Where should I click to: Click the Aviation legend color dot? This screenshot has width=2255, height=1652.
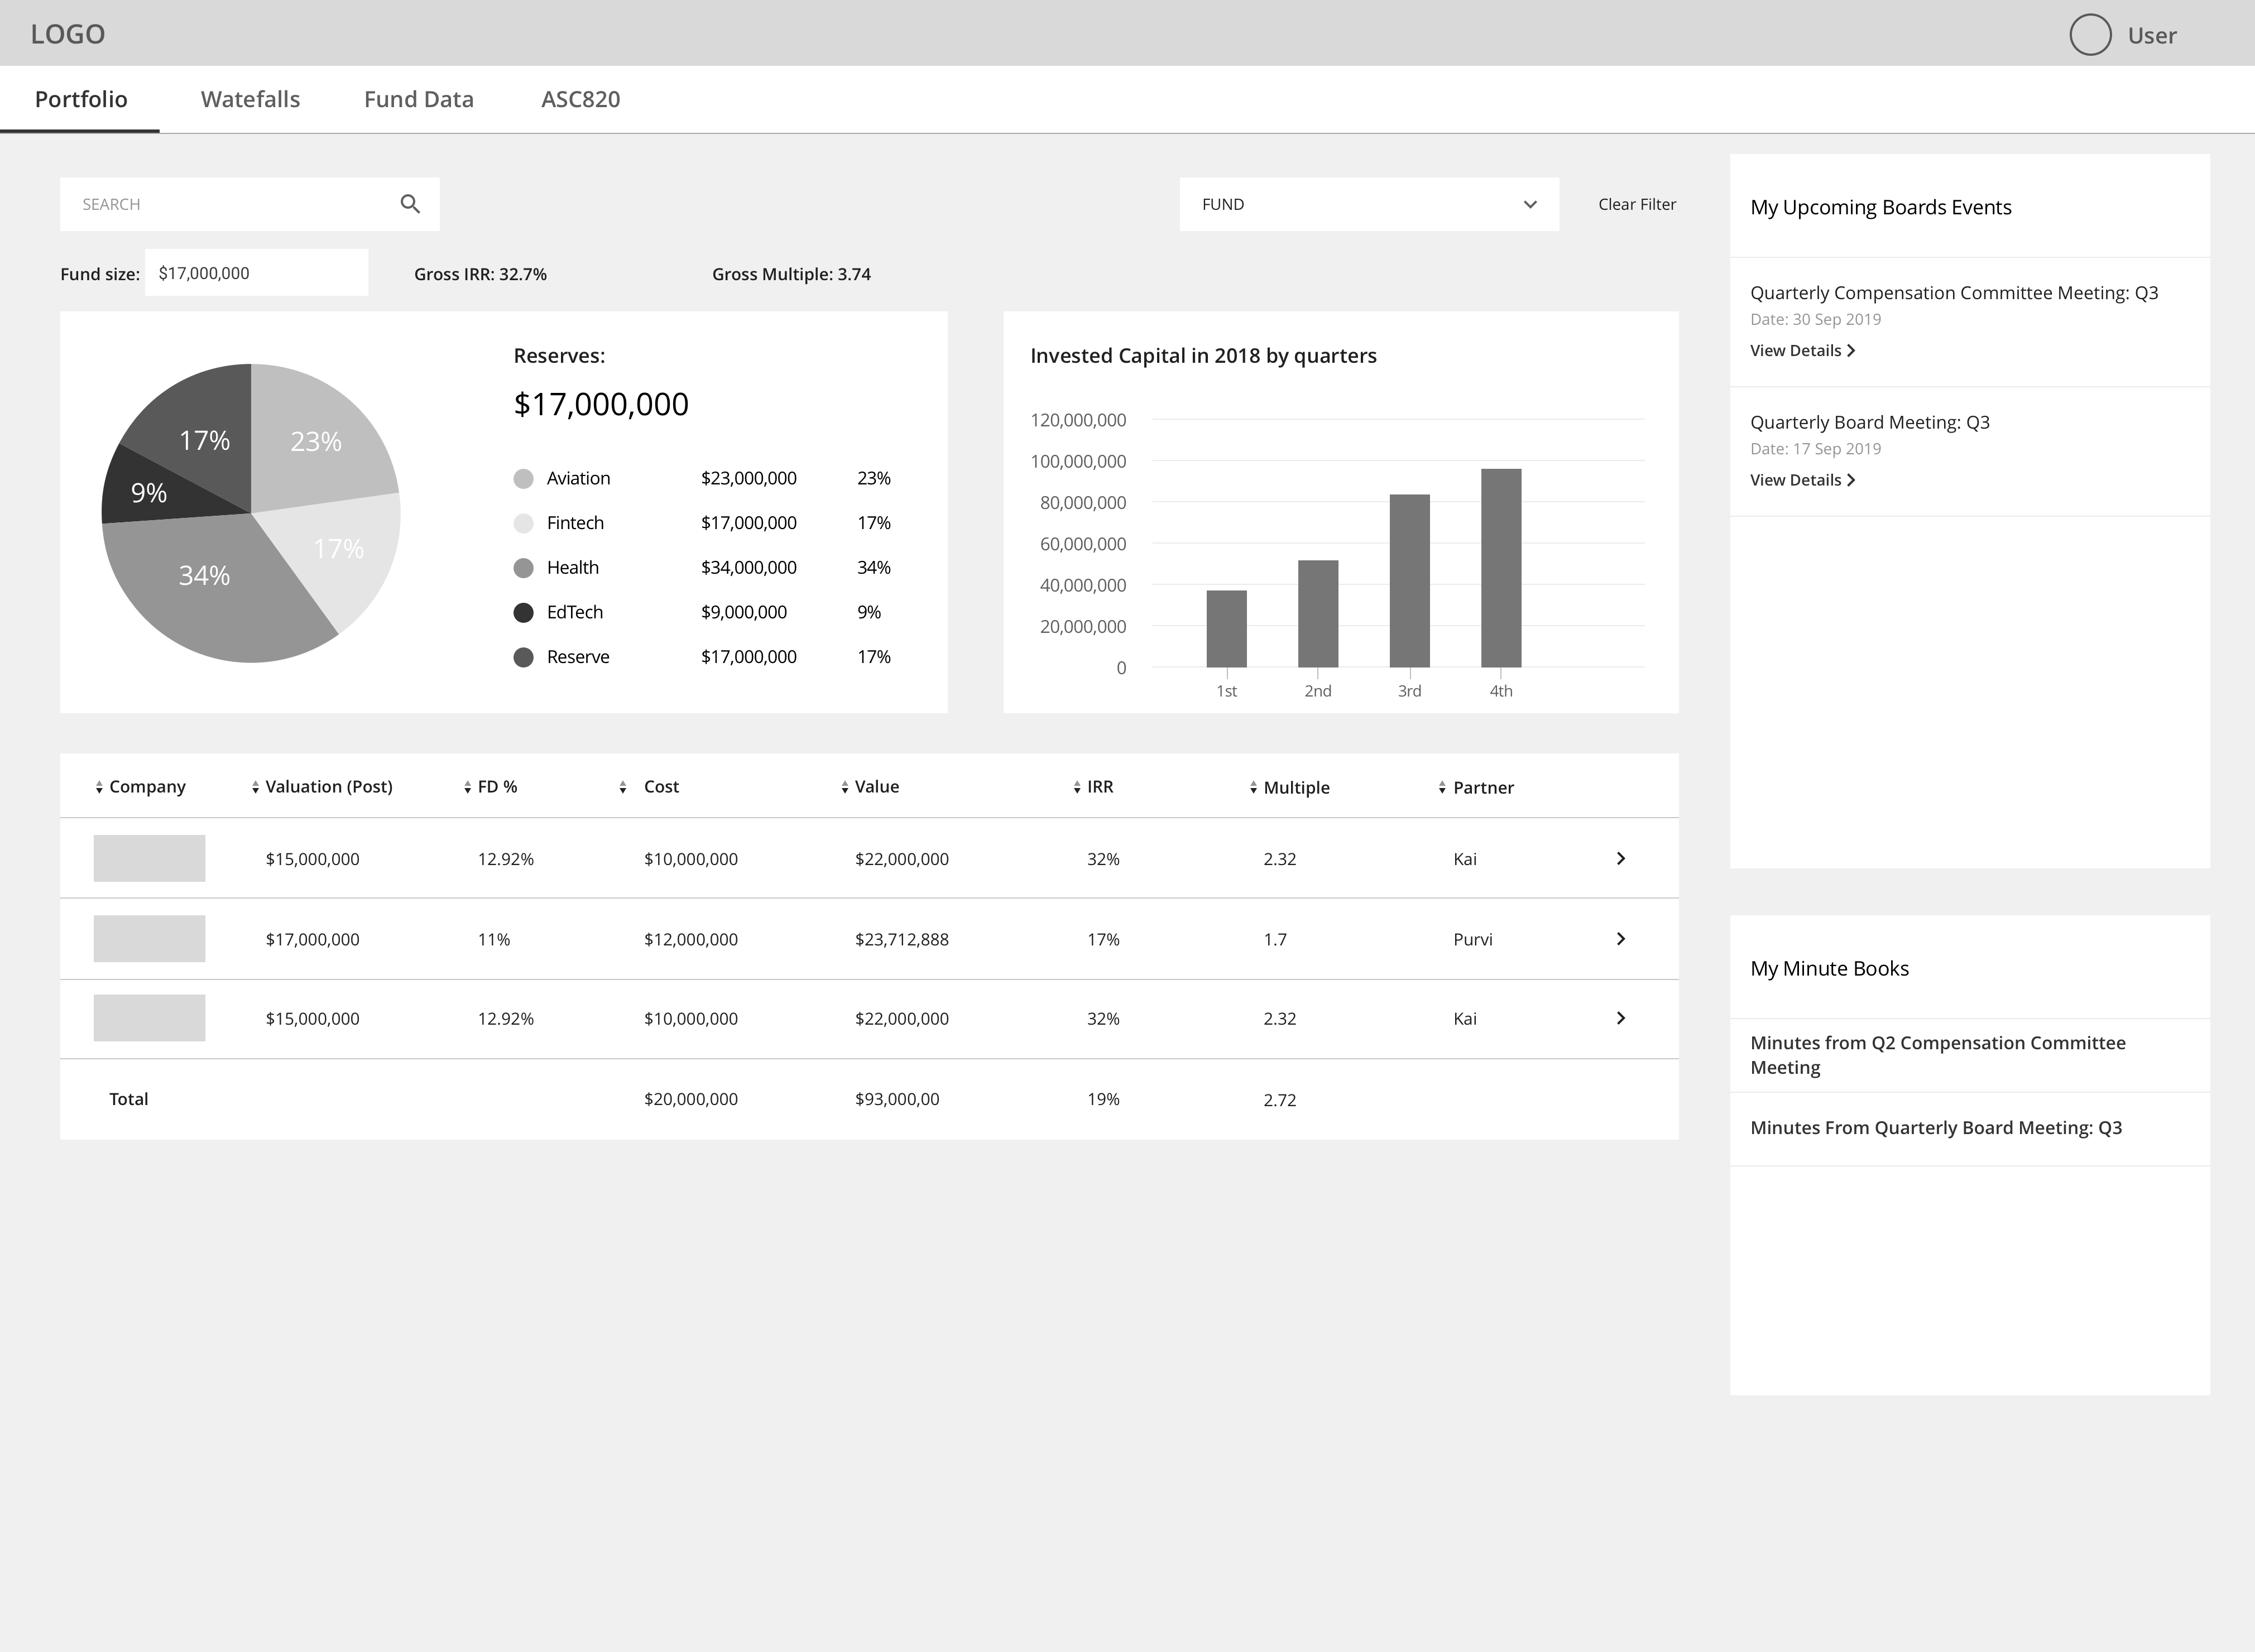pos(523,479)
